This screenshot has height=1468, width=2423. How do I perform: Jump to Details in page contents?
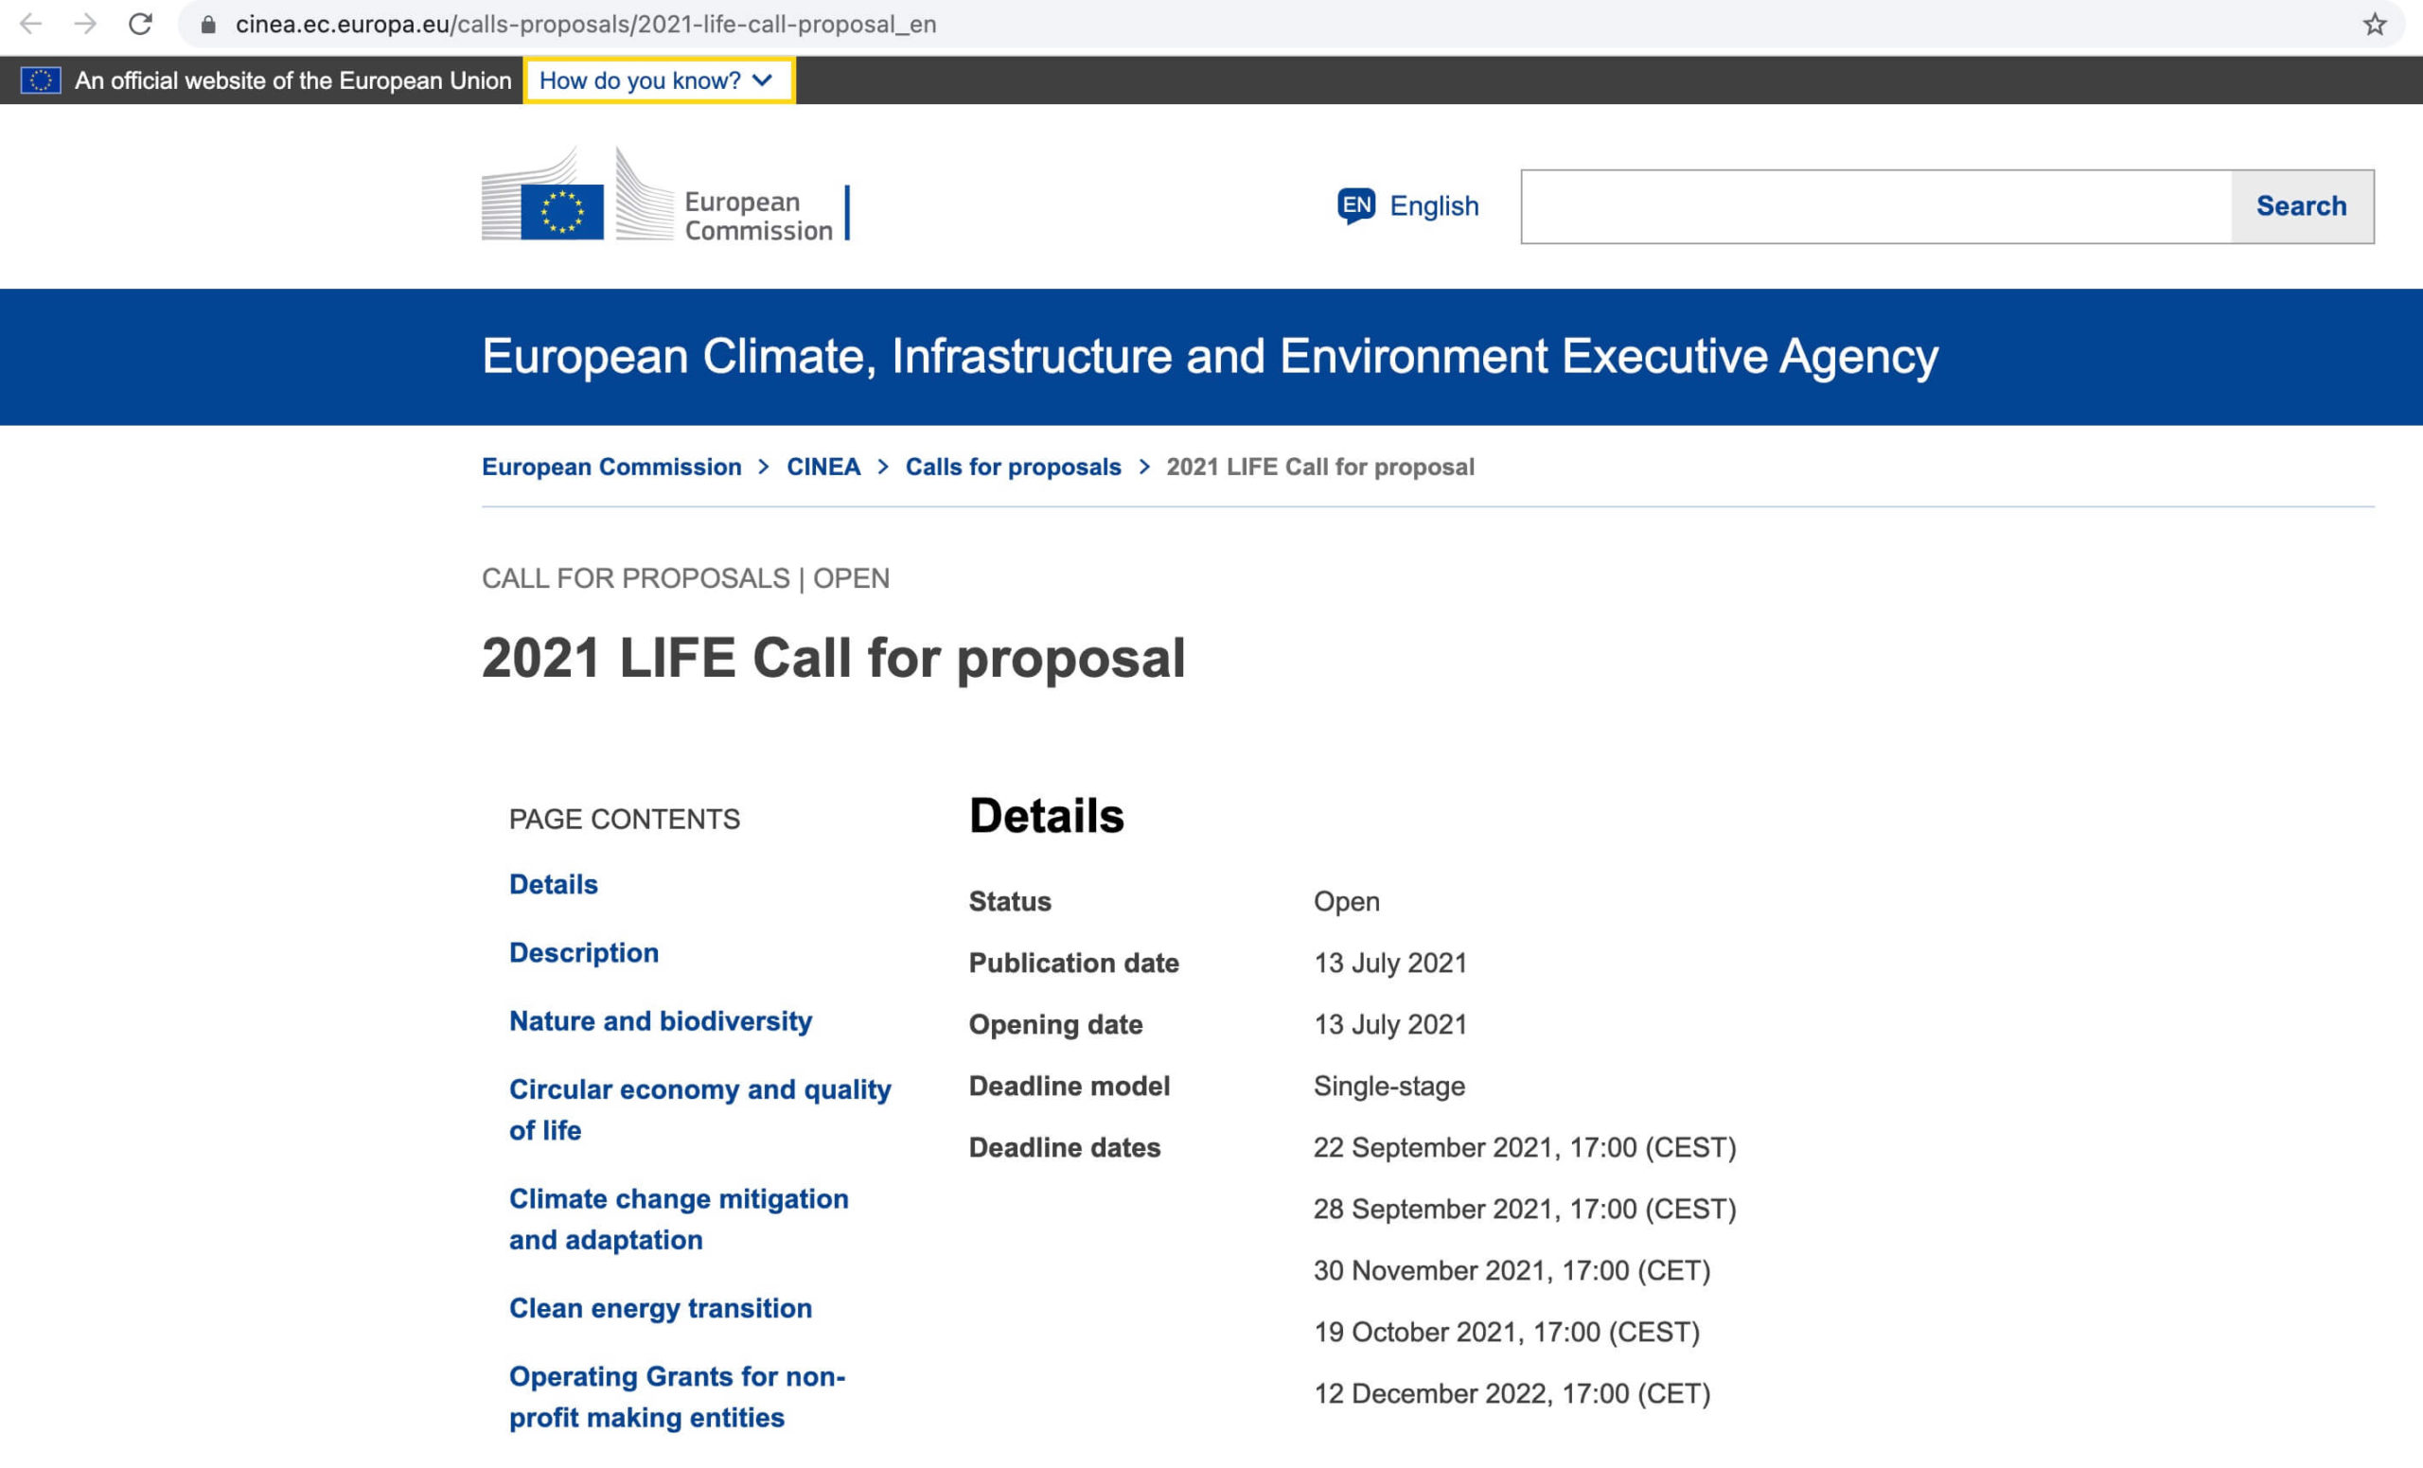point(554,884)
